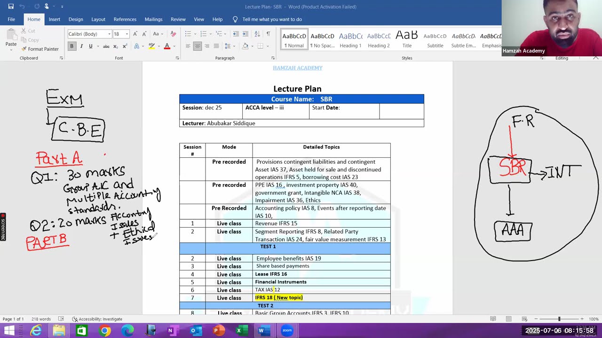Viewport: 602px width, 338px height.
Task: Click the Tell me what you want to do field
Action: (x=272, y=19)
